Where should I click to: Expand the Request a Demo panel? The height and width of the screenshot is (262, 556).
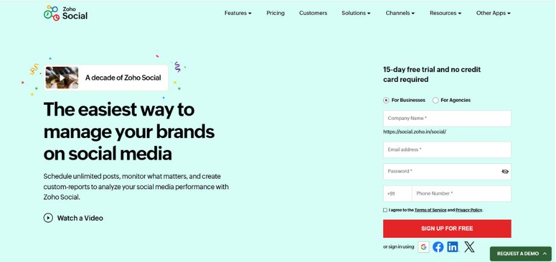point(522,254)
